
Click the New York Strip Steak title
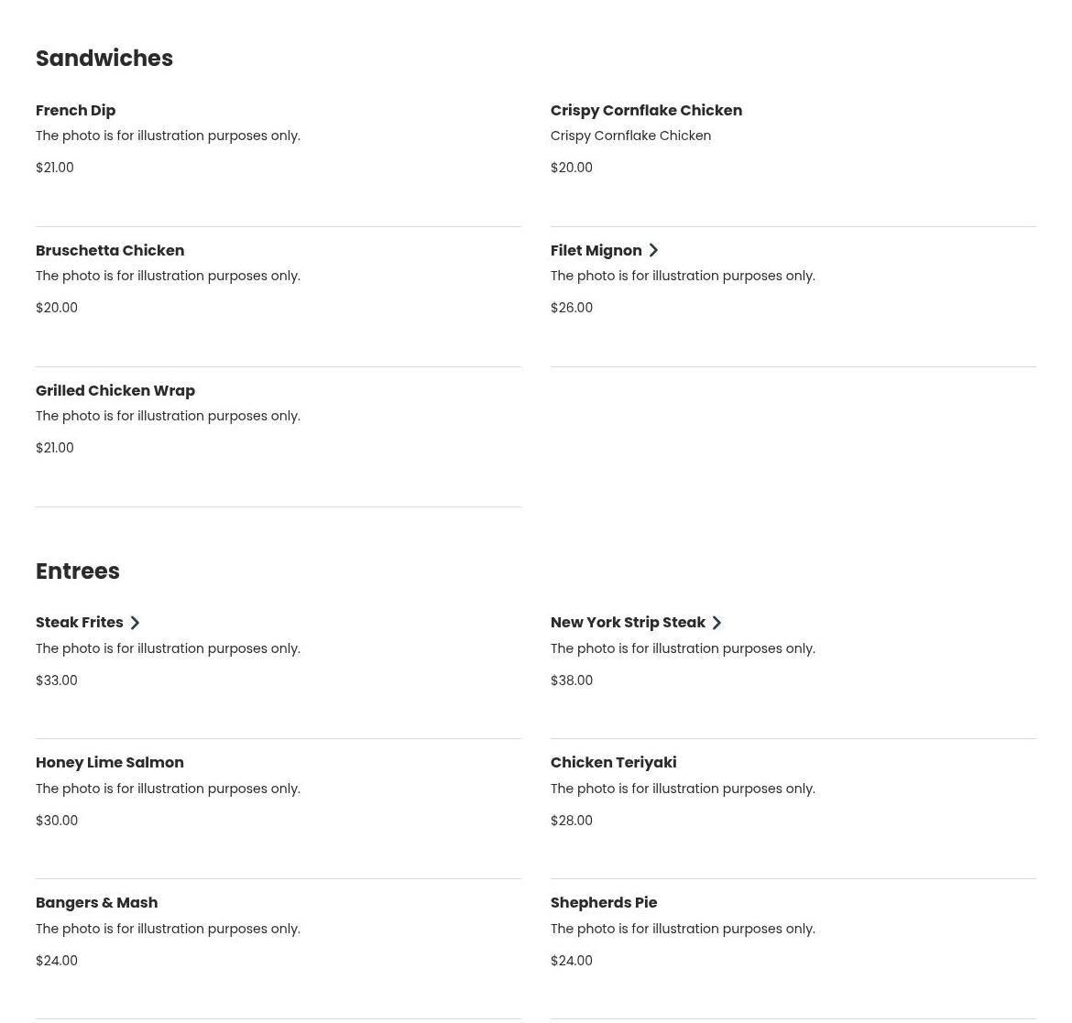tap(628, 622)
